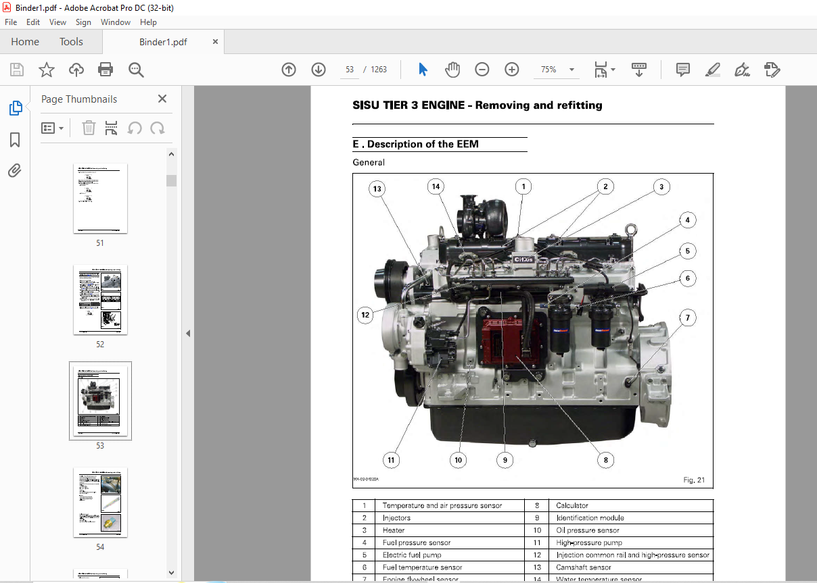Delete selected page with trash icon

89,128
